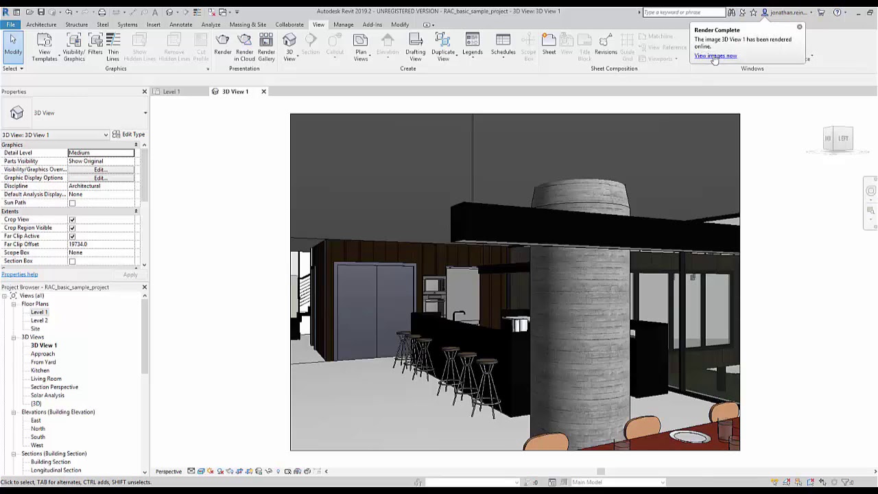The width and height of the screenshot is (878, 494).
Task: Open the Autodesk App Store cart icon
Action: pyautogui.click(x=821, y=12)
